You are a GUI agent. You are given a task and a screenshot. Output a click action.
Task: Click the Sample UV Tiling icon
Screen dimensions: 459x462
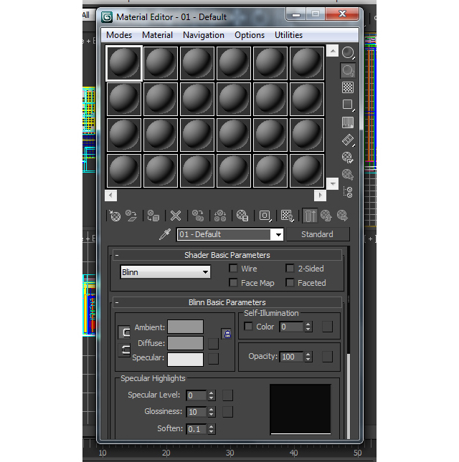point(348,105)
